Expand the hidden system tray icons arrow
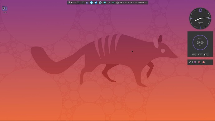The width and height of the screenshot is (215, 121). point(136,2)
